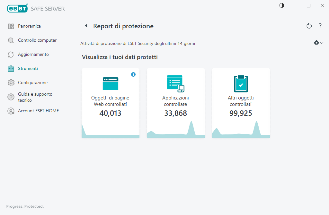The image size is (329, 215).
Task: Click the Account ESET HOME user icon
Action: 11,111
